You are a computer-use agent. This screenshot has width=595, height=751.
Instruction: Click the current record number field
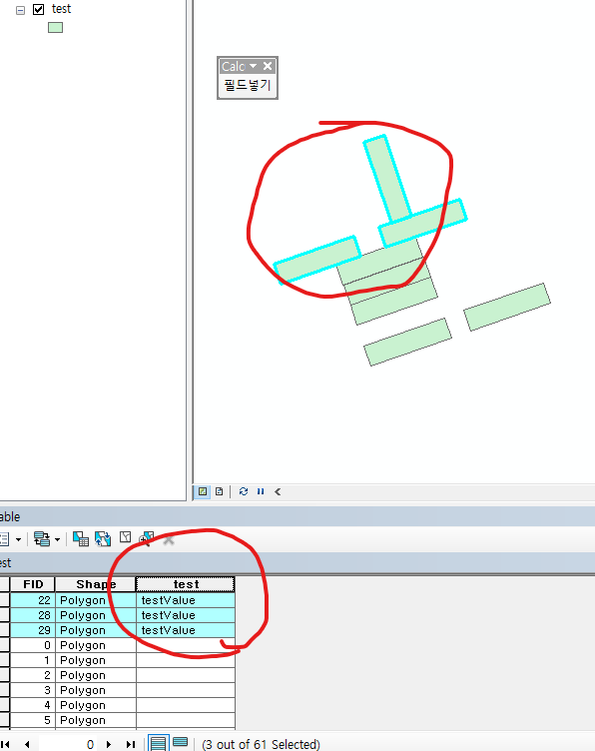[x=67, y=744]
